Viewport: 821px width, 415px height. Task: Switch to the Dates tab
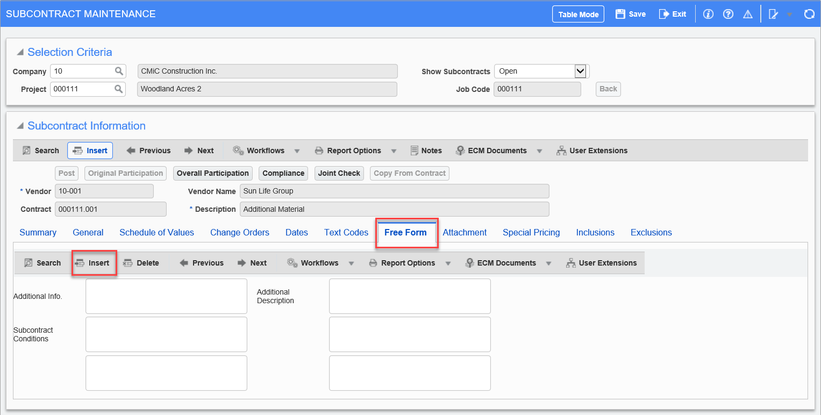click(x=297, y=232)
